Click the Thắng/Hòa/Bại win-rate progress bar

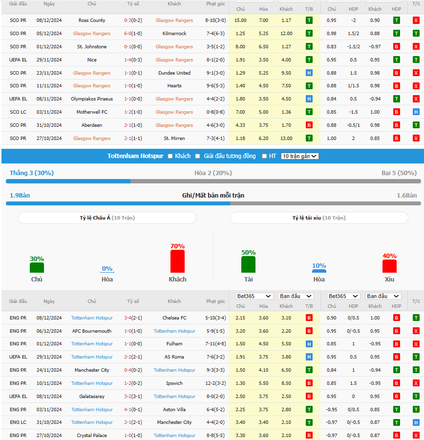(213, 181)
